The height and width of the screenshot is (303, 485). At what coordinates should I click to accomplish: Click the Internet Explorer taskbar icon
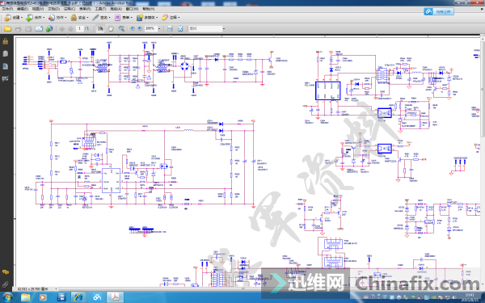click(78, 297)
